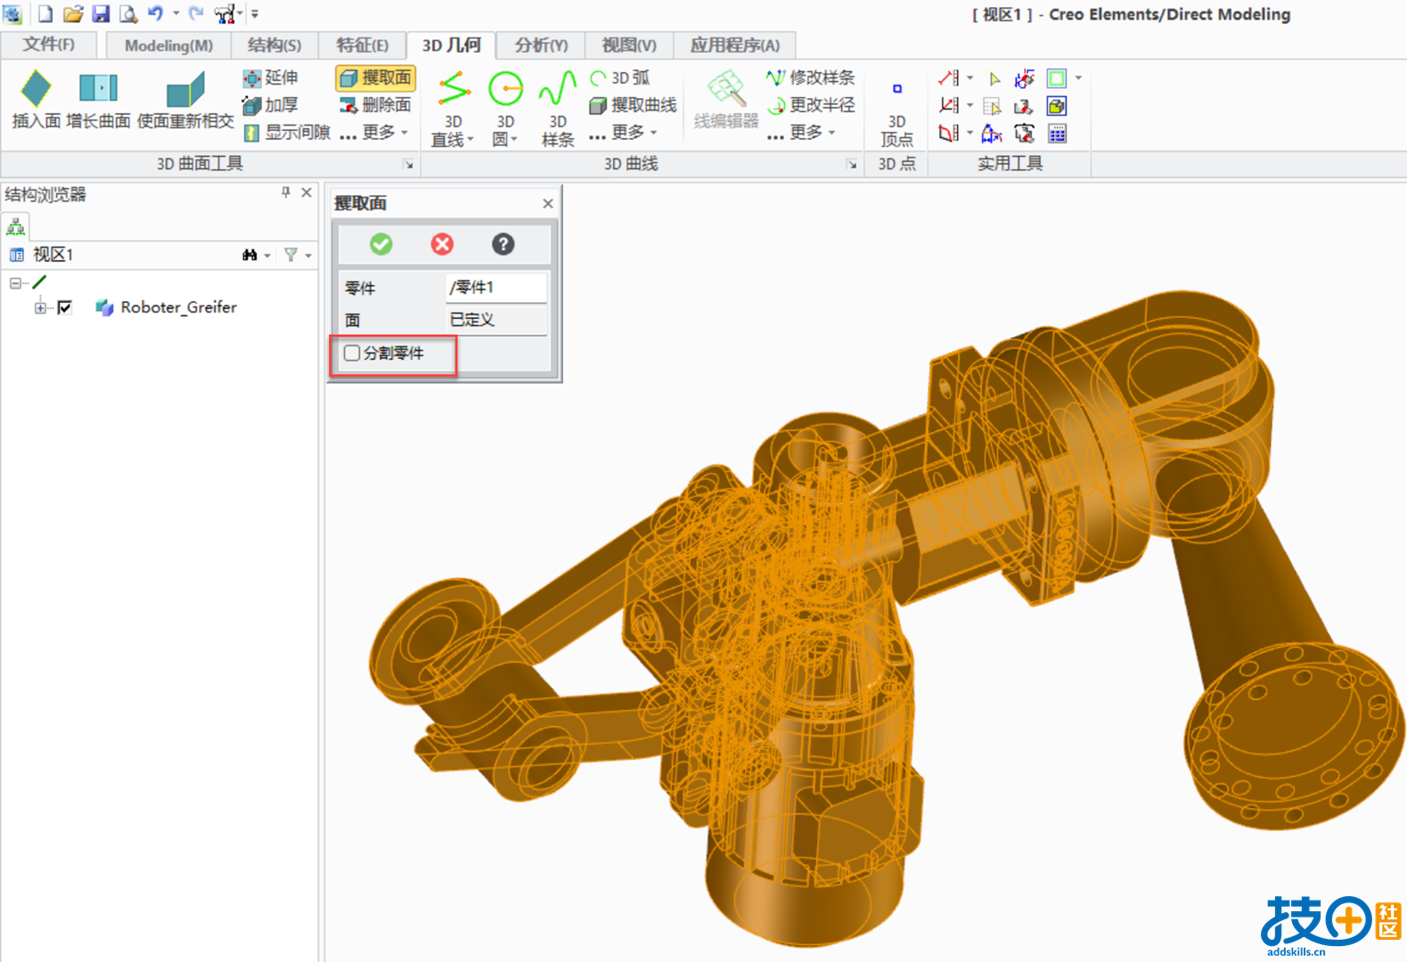
Task: Switch to the 结构(S) tab
Action: pyautogui.click(x=274, y=45)
